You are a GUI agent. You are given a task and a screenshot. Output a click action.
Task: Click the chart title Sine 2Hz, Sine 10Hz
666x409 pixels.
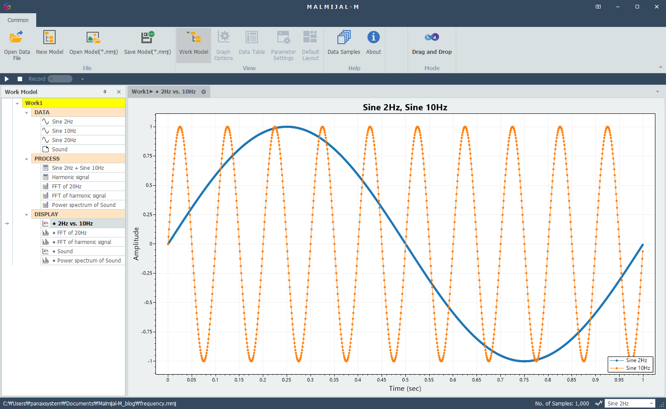[x=405, y=107]
